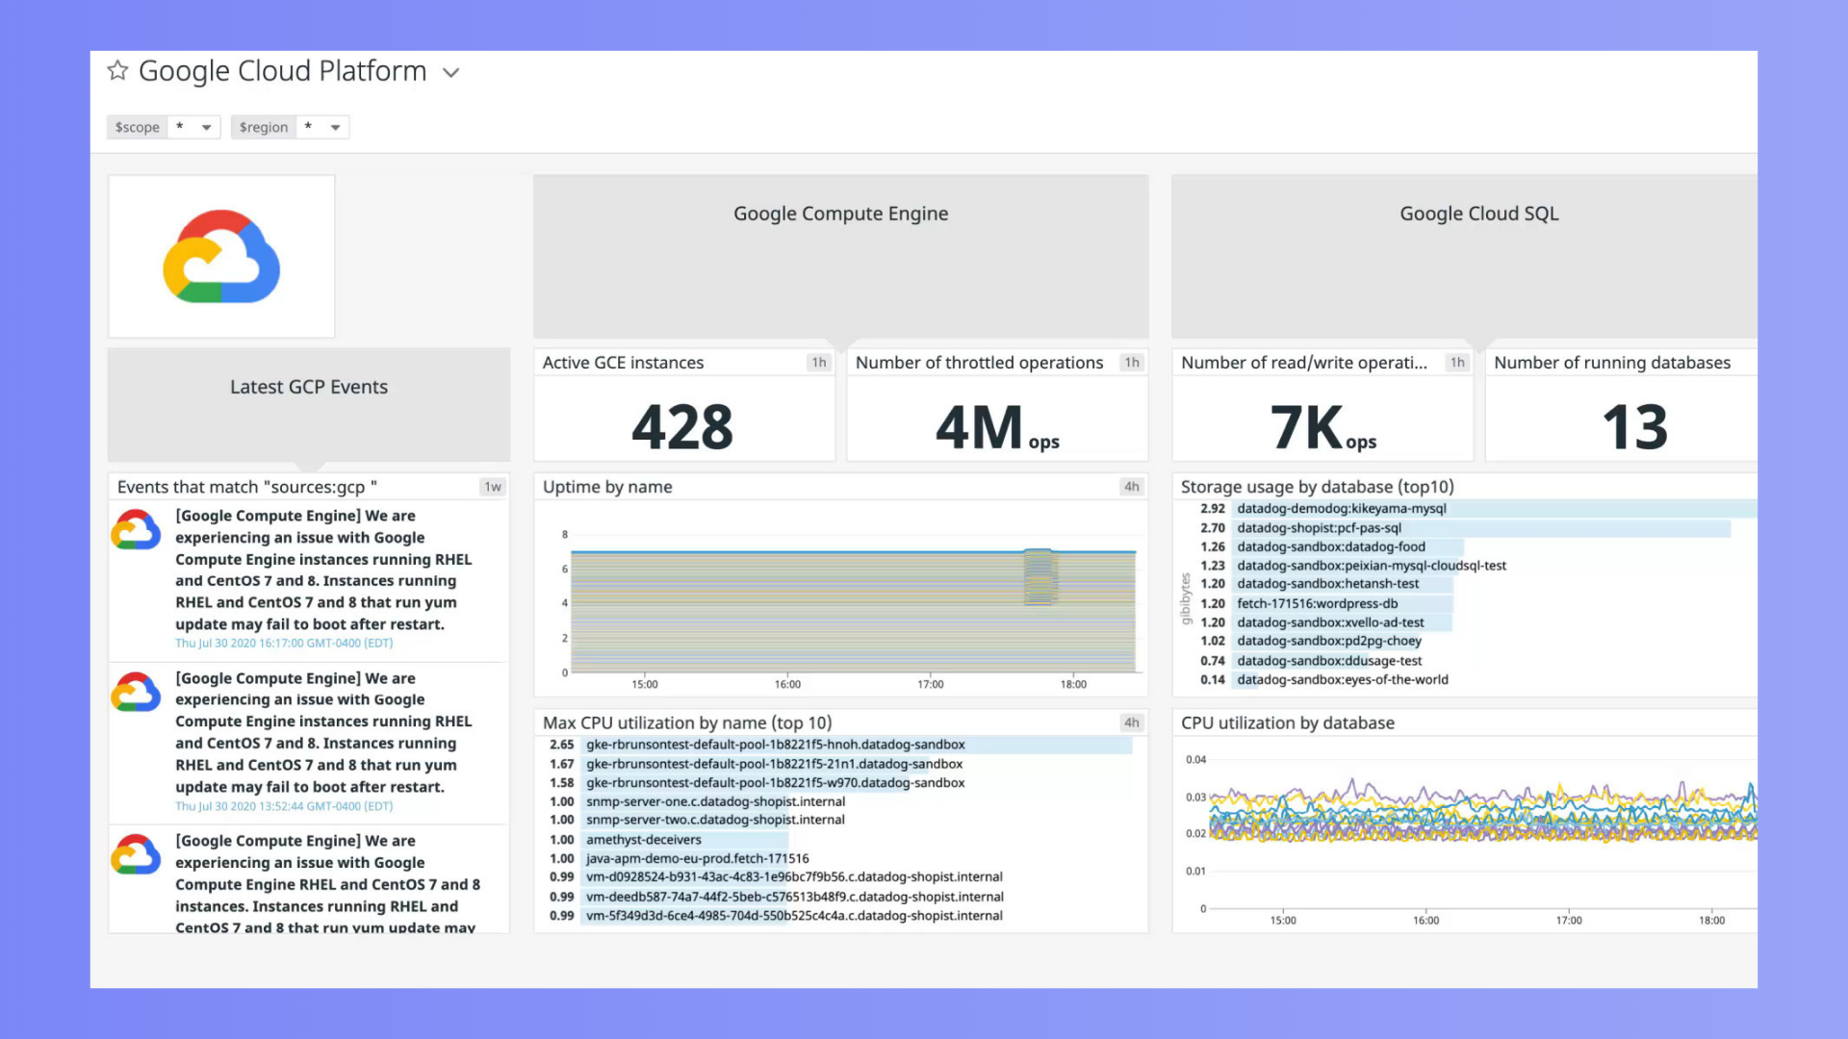Click the 1w timeframe badge on Events widget
Viewport: 1848px width, 1039px height.
pyautogui.click(x=493, y=487)
